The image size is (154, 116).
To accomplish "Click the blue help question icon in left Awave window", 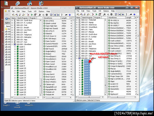I will tap(70, 15).
